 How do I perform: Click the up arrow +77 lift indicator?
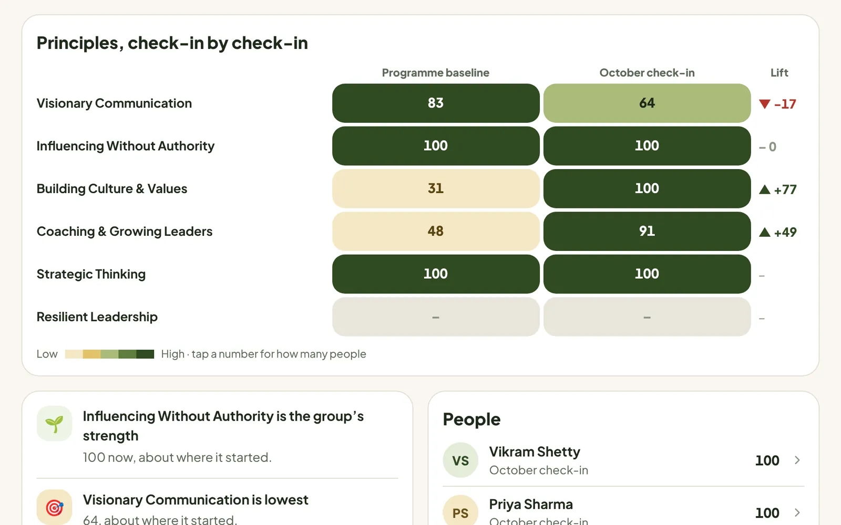(x=778, y=190)
